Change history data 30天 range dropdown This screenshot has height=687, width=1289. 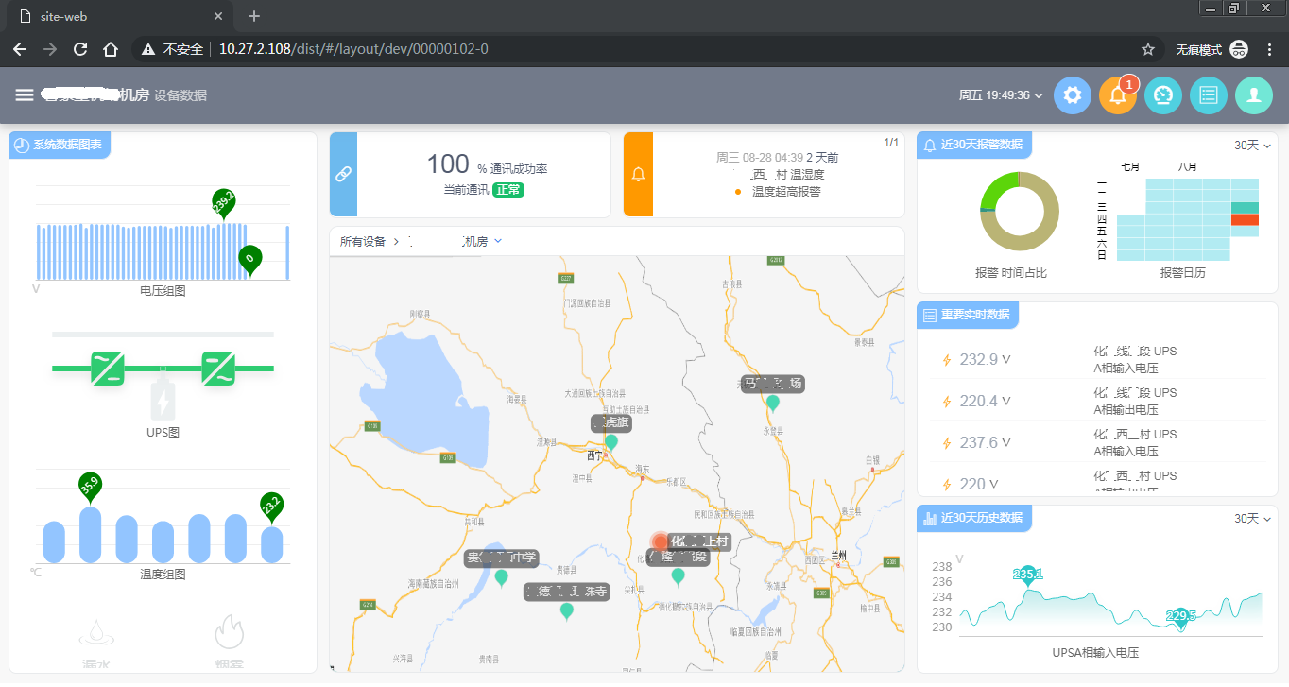tap(1252, 518)
